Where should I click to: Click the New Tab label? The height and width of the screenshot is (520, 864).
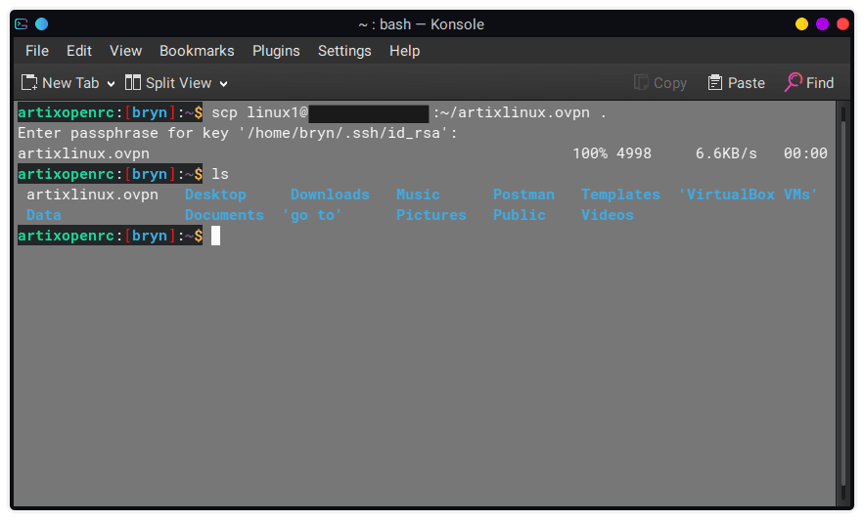(x=70, y=83)
